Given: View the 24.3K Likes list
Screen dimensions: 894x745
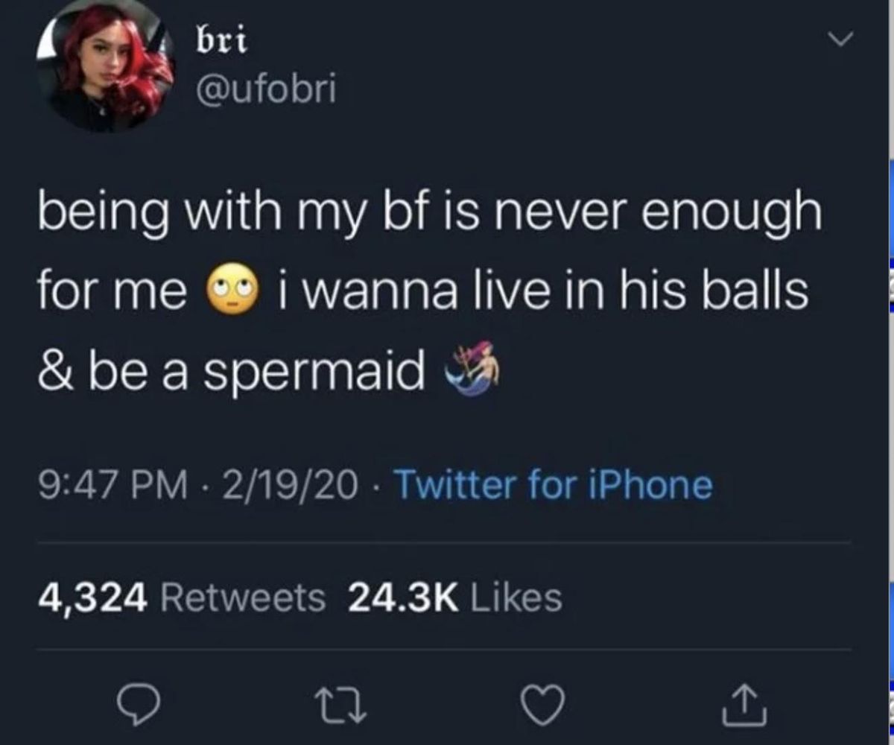Looking at the screenshot, I should (x=456, y=596).
